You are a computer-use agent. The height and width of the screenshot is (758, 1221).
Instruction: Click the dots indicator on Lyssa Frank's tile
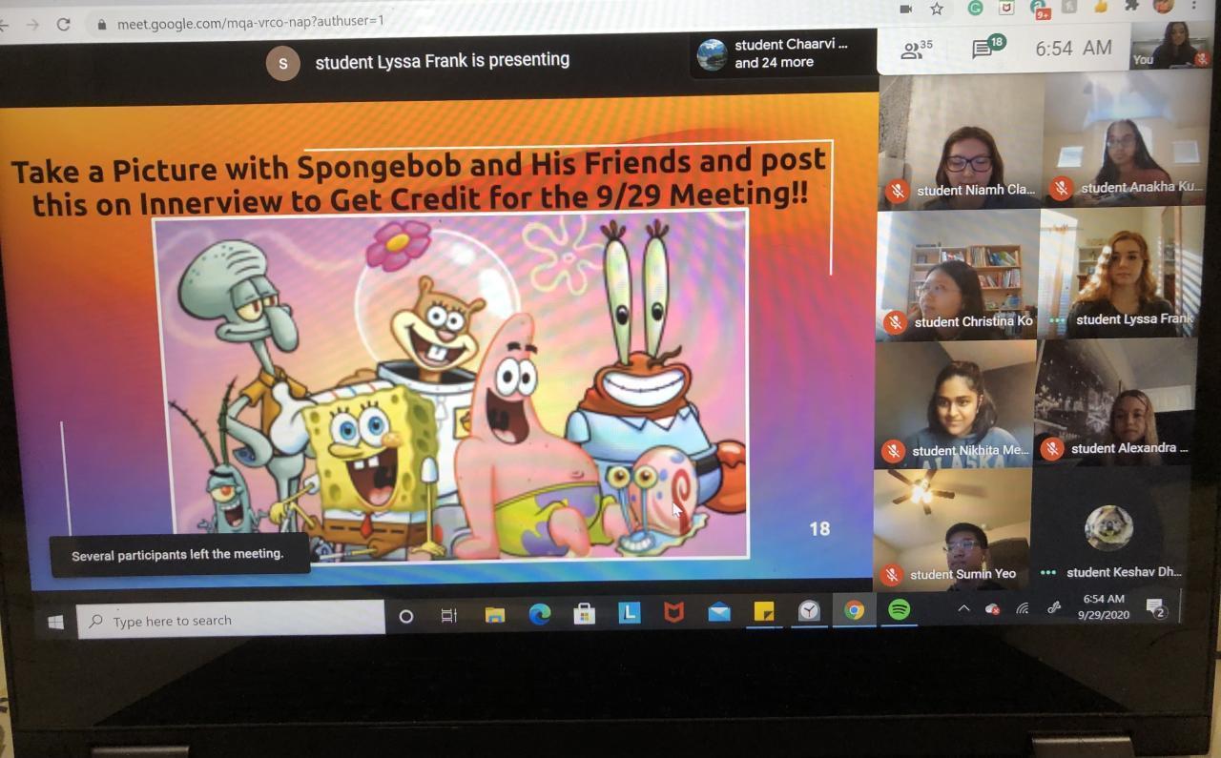pyautogui.click(x=1057, y=320)
